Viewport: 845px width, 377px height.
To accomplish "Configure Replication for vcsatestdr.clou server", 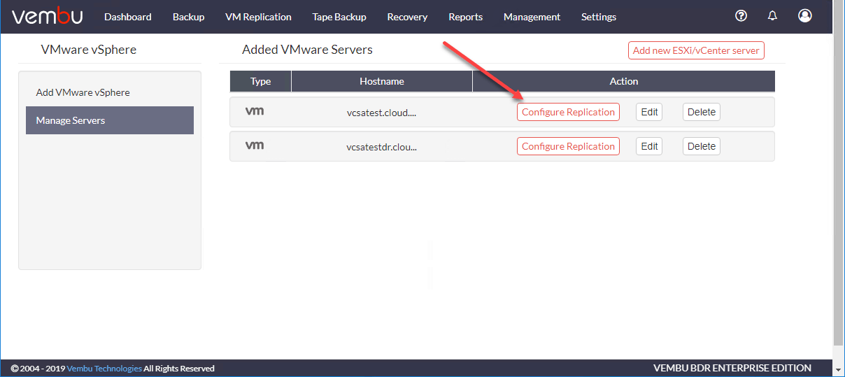I will click(568, 146).
